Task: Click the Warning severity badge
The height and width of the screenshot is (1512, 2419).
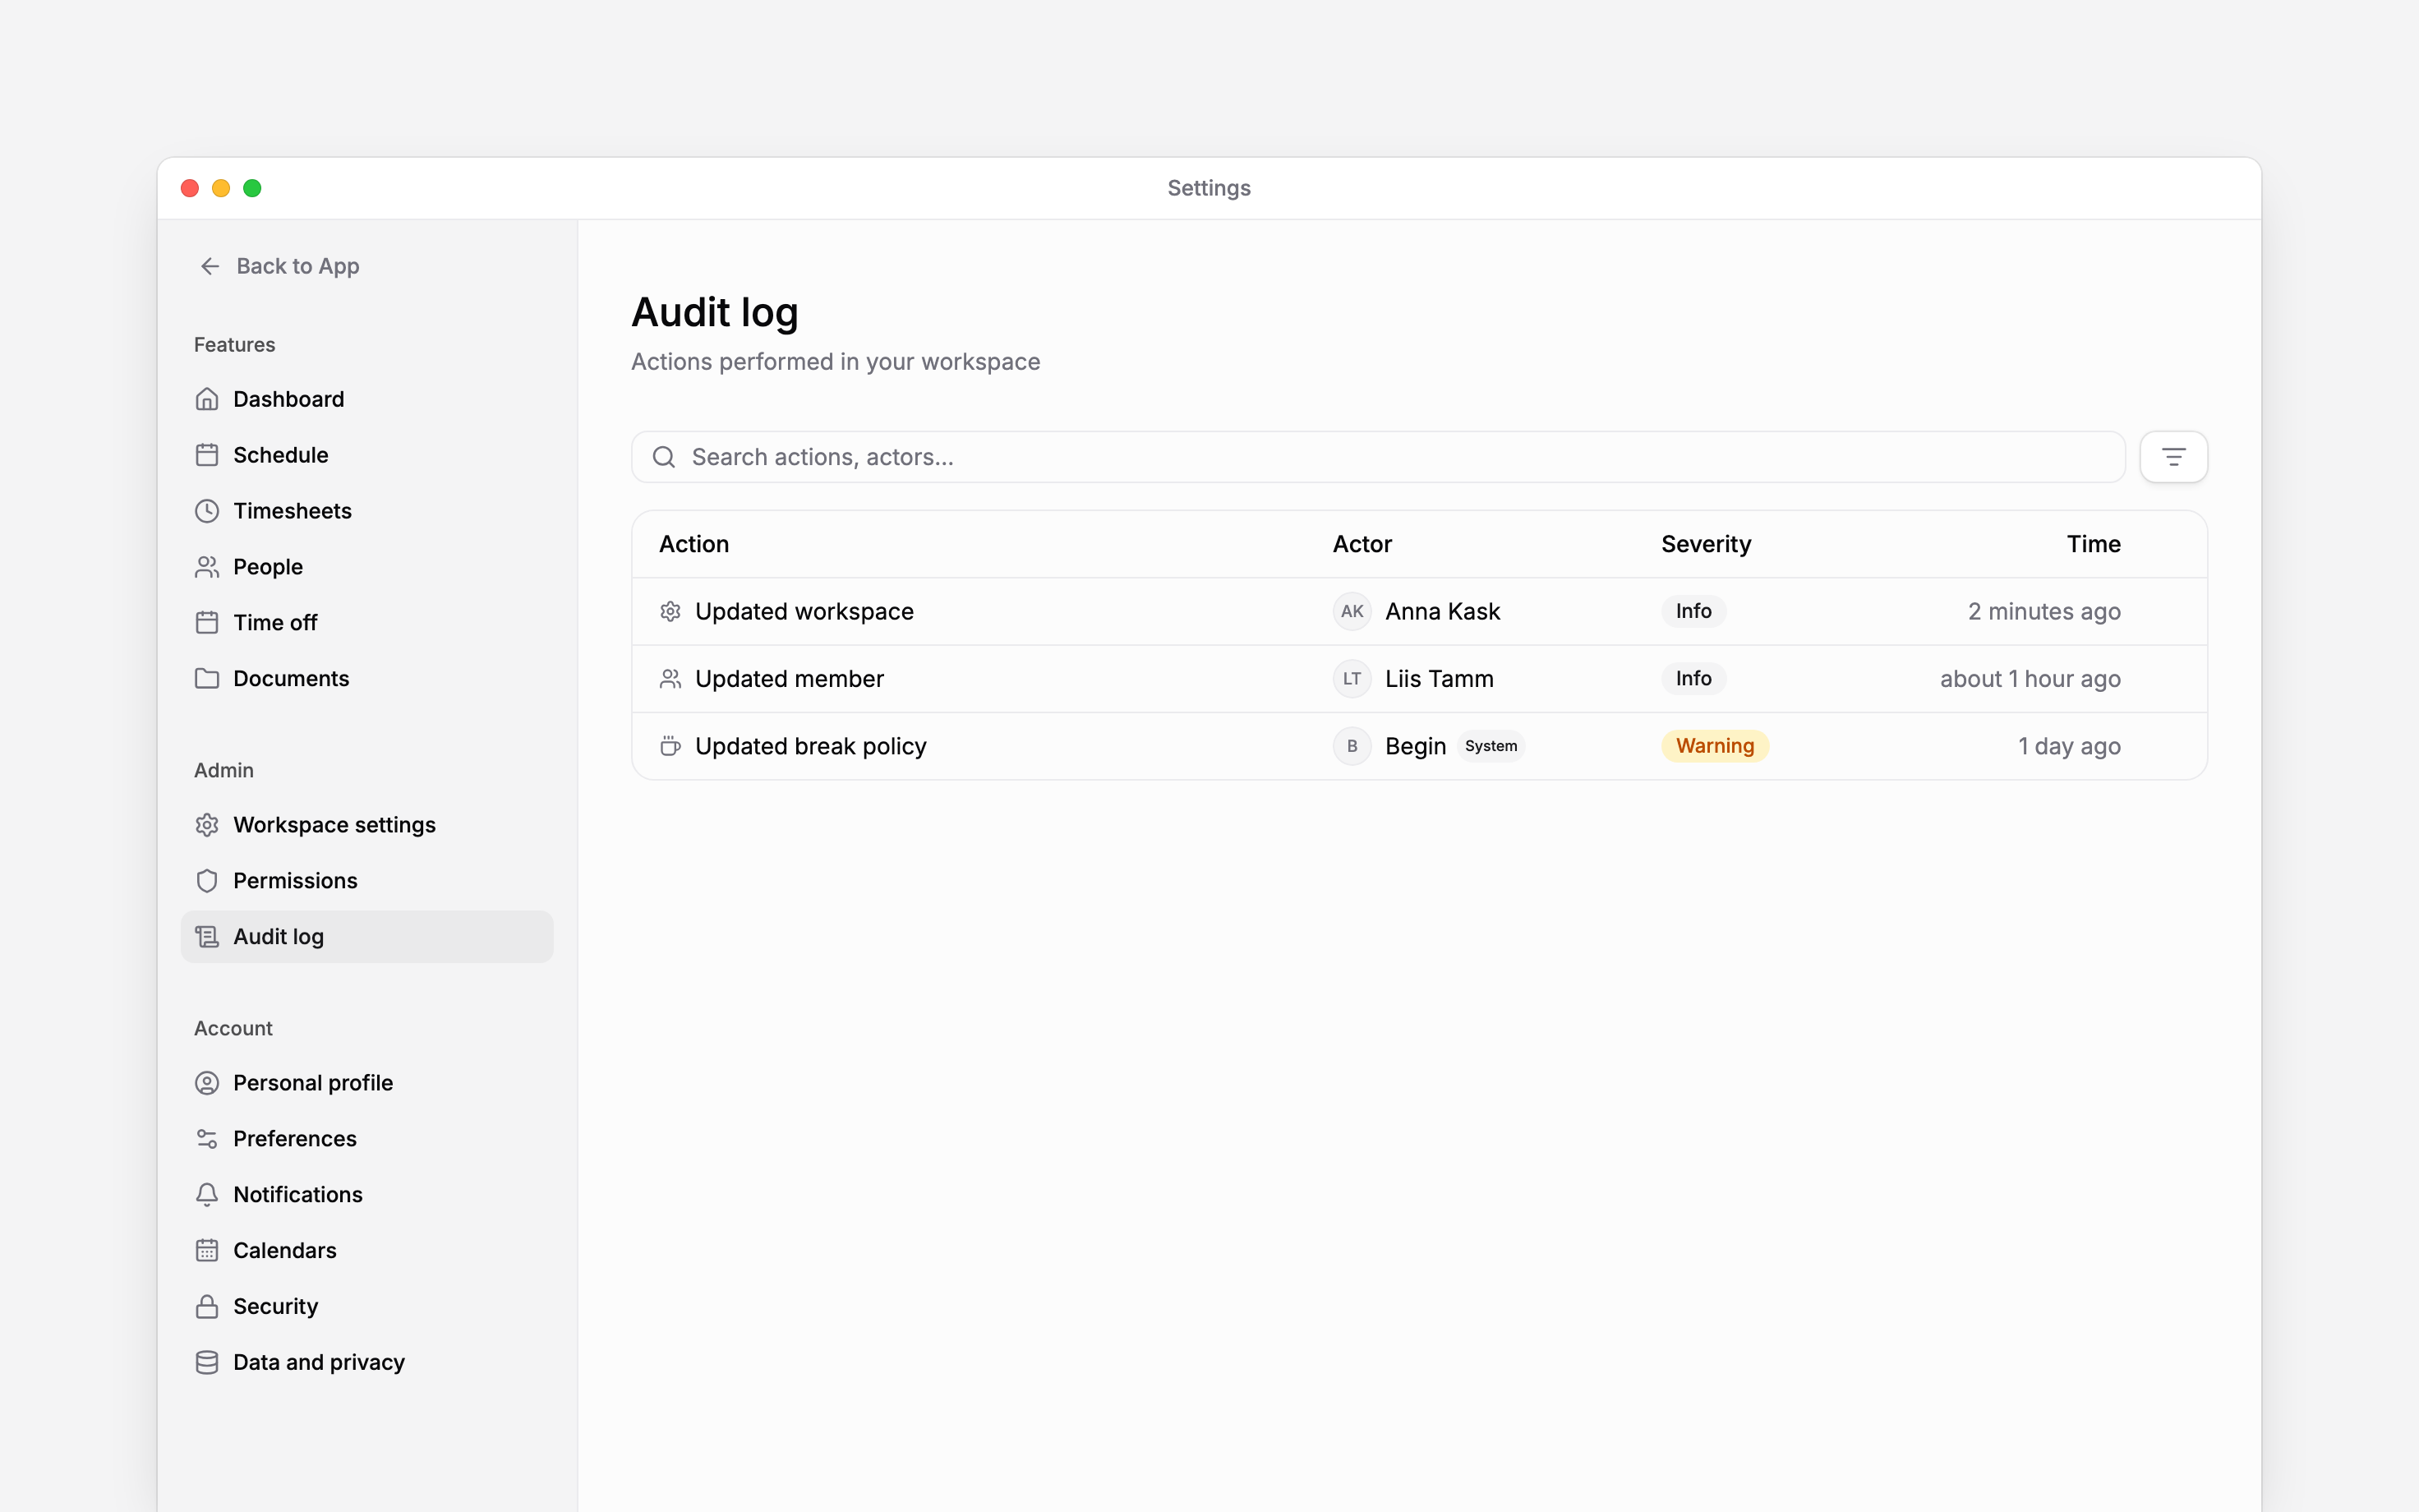Action: pyautogui.click(x=1714, y=746)
